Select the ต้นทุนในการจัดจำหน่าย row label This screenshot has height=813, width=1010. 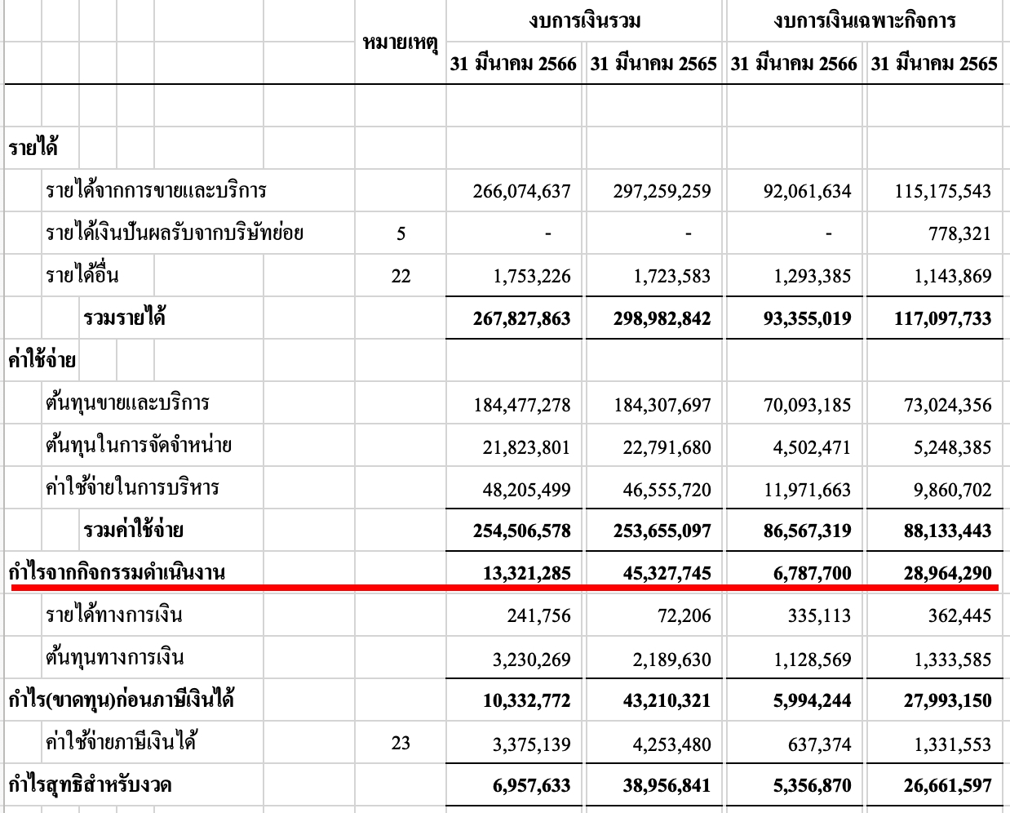pos(139,445)
